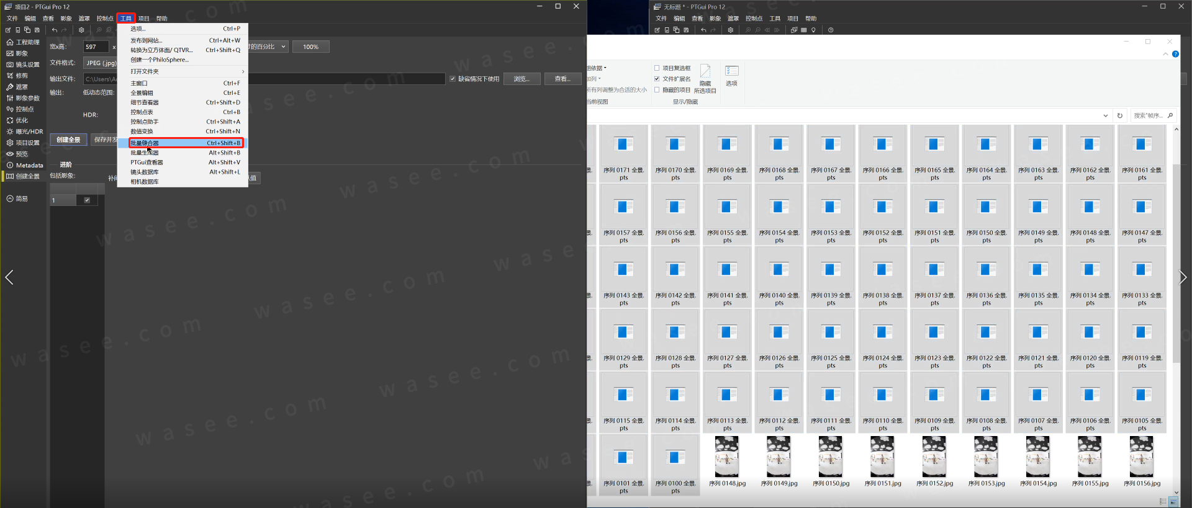Click 选项 in the File Explorer ribbon
The height and width of the screenshot is (508, 1192).
click(x=732, y=76)
